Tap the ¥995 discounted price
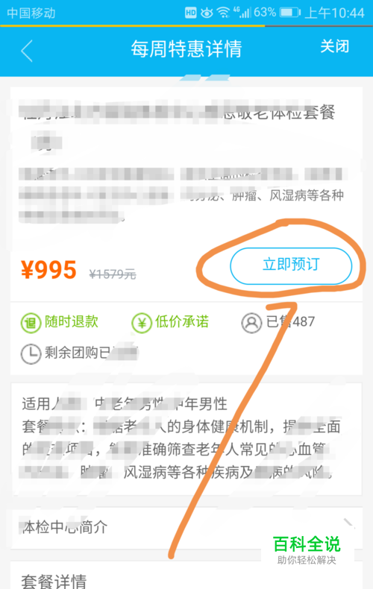373x589 pixels. pyautogui.click(x=49, y=270)
